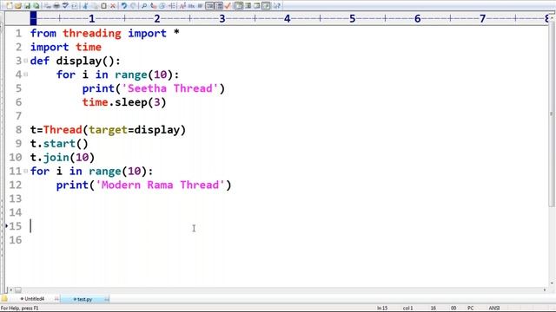Click the red checkmark toolbar icon
Image resolution: width=556 pixels, height=312 pixels.
pos(228,6)
